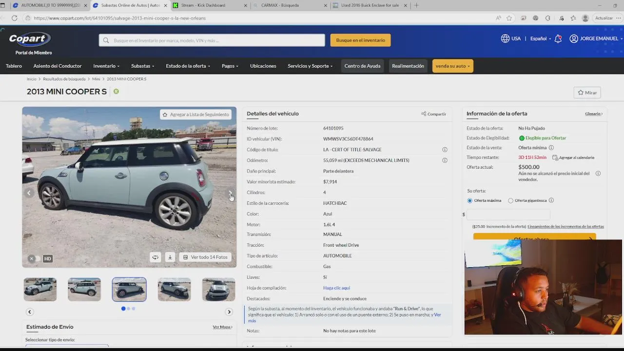Open the Ver Mapa link
Viewport: 624px width, 351px height.
222,327
